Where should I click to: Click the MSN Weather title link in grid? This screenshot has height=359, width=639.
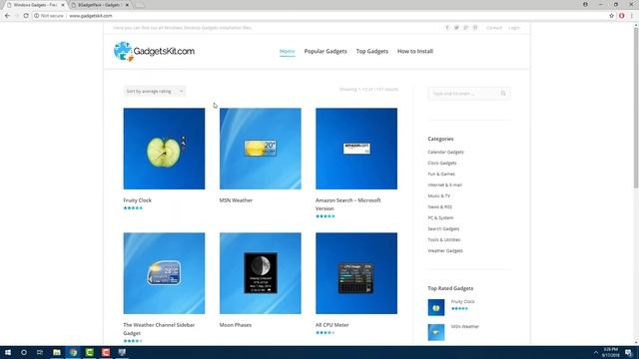coord(236,200)
